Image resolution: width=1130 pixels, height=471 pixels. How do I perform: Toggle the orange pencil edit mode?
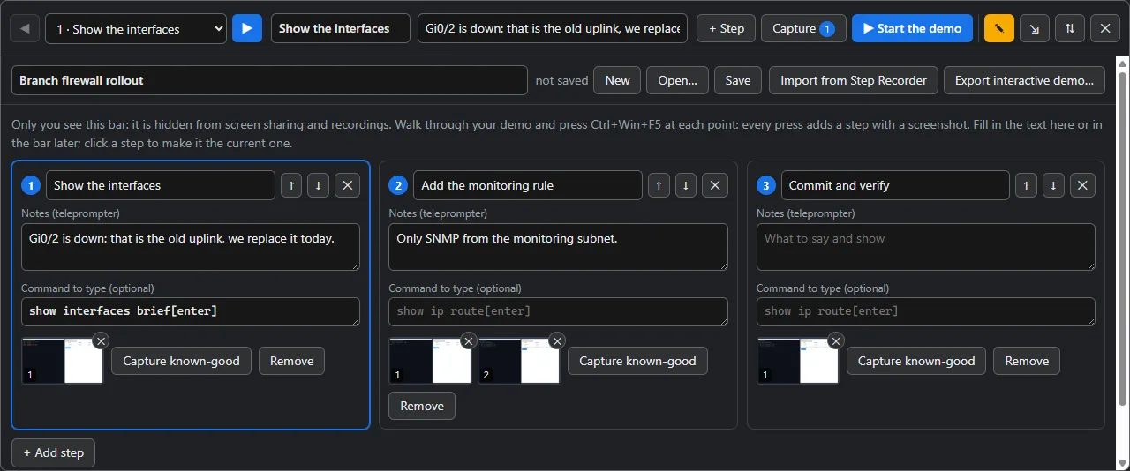coord(999,28)
